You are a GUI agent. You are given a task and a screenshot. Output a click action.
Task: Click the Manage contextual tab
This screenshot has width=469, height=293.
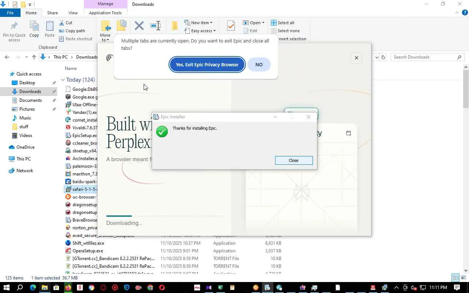[x=106, y=4]
